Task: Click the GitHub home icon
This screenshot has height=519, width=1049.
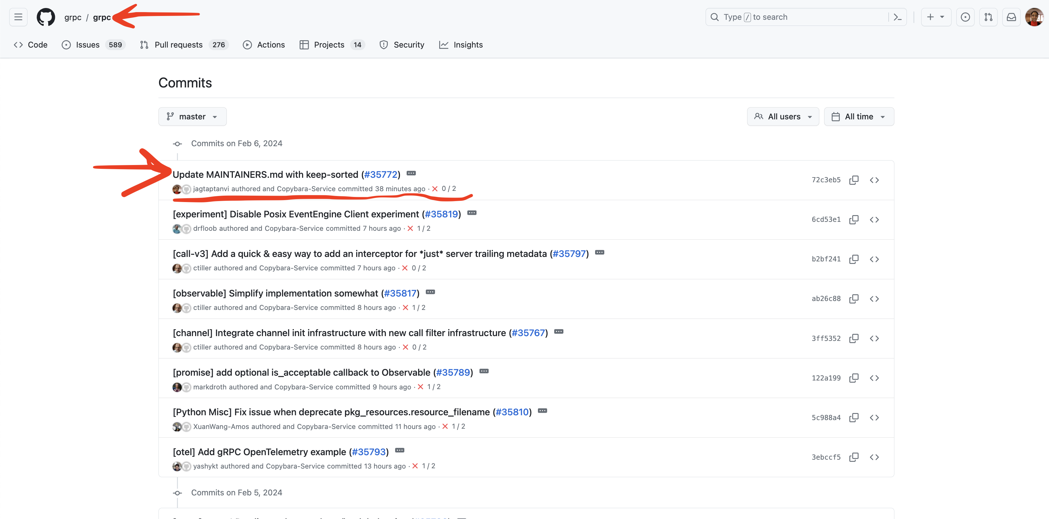Action: pos(44,17)
